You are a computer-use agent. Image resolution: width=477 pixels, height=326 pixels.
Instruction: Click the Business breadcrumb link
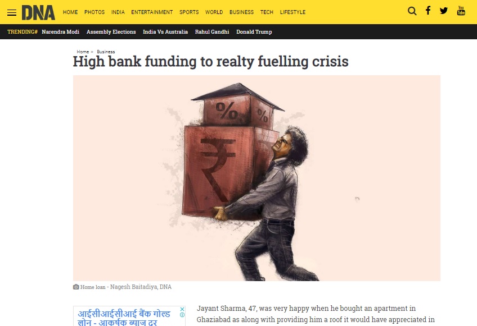[x=106, y=52]
